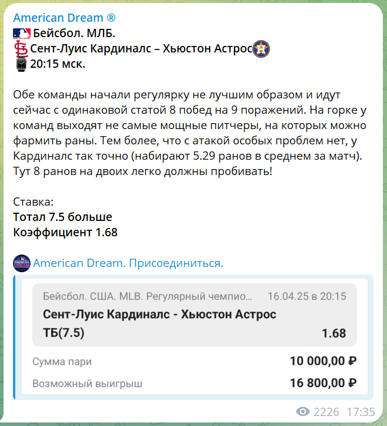Click the St. Louis Cardinals logo emoji
This screenshot has width=387, height=426.
point(21,49)
